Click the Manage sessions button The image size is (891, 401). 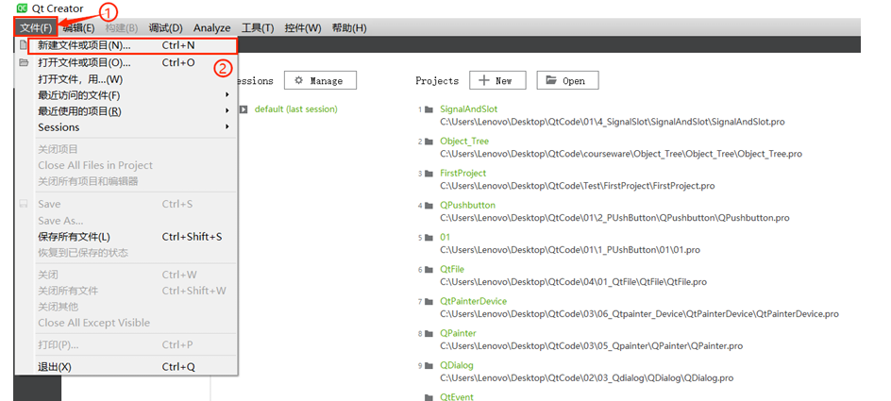click(x=321, y=80)
